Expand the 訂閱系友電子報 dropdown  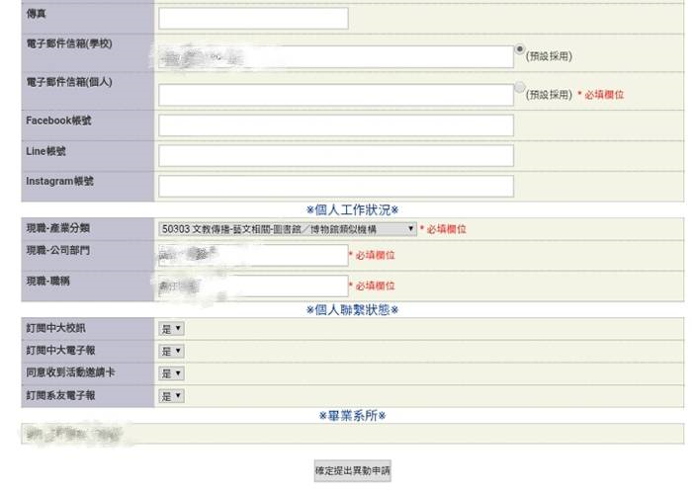(x=171, y=396)
